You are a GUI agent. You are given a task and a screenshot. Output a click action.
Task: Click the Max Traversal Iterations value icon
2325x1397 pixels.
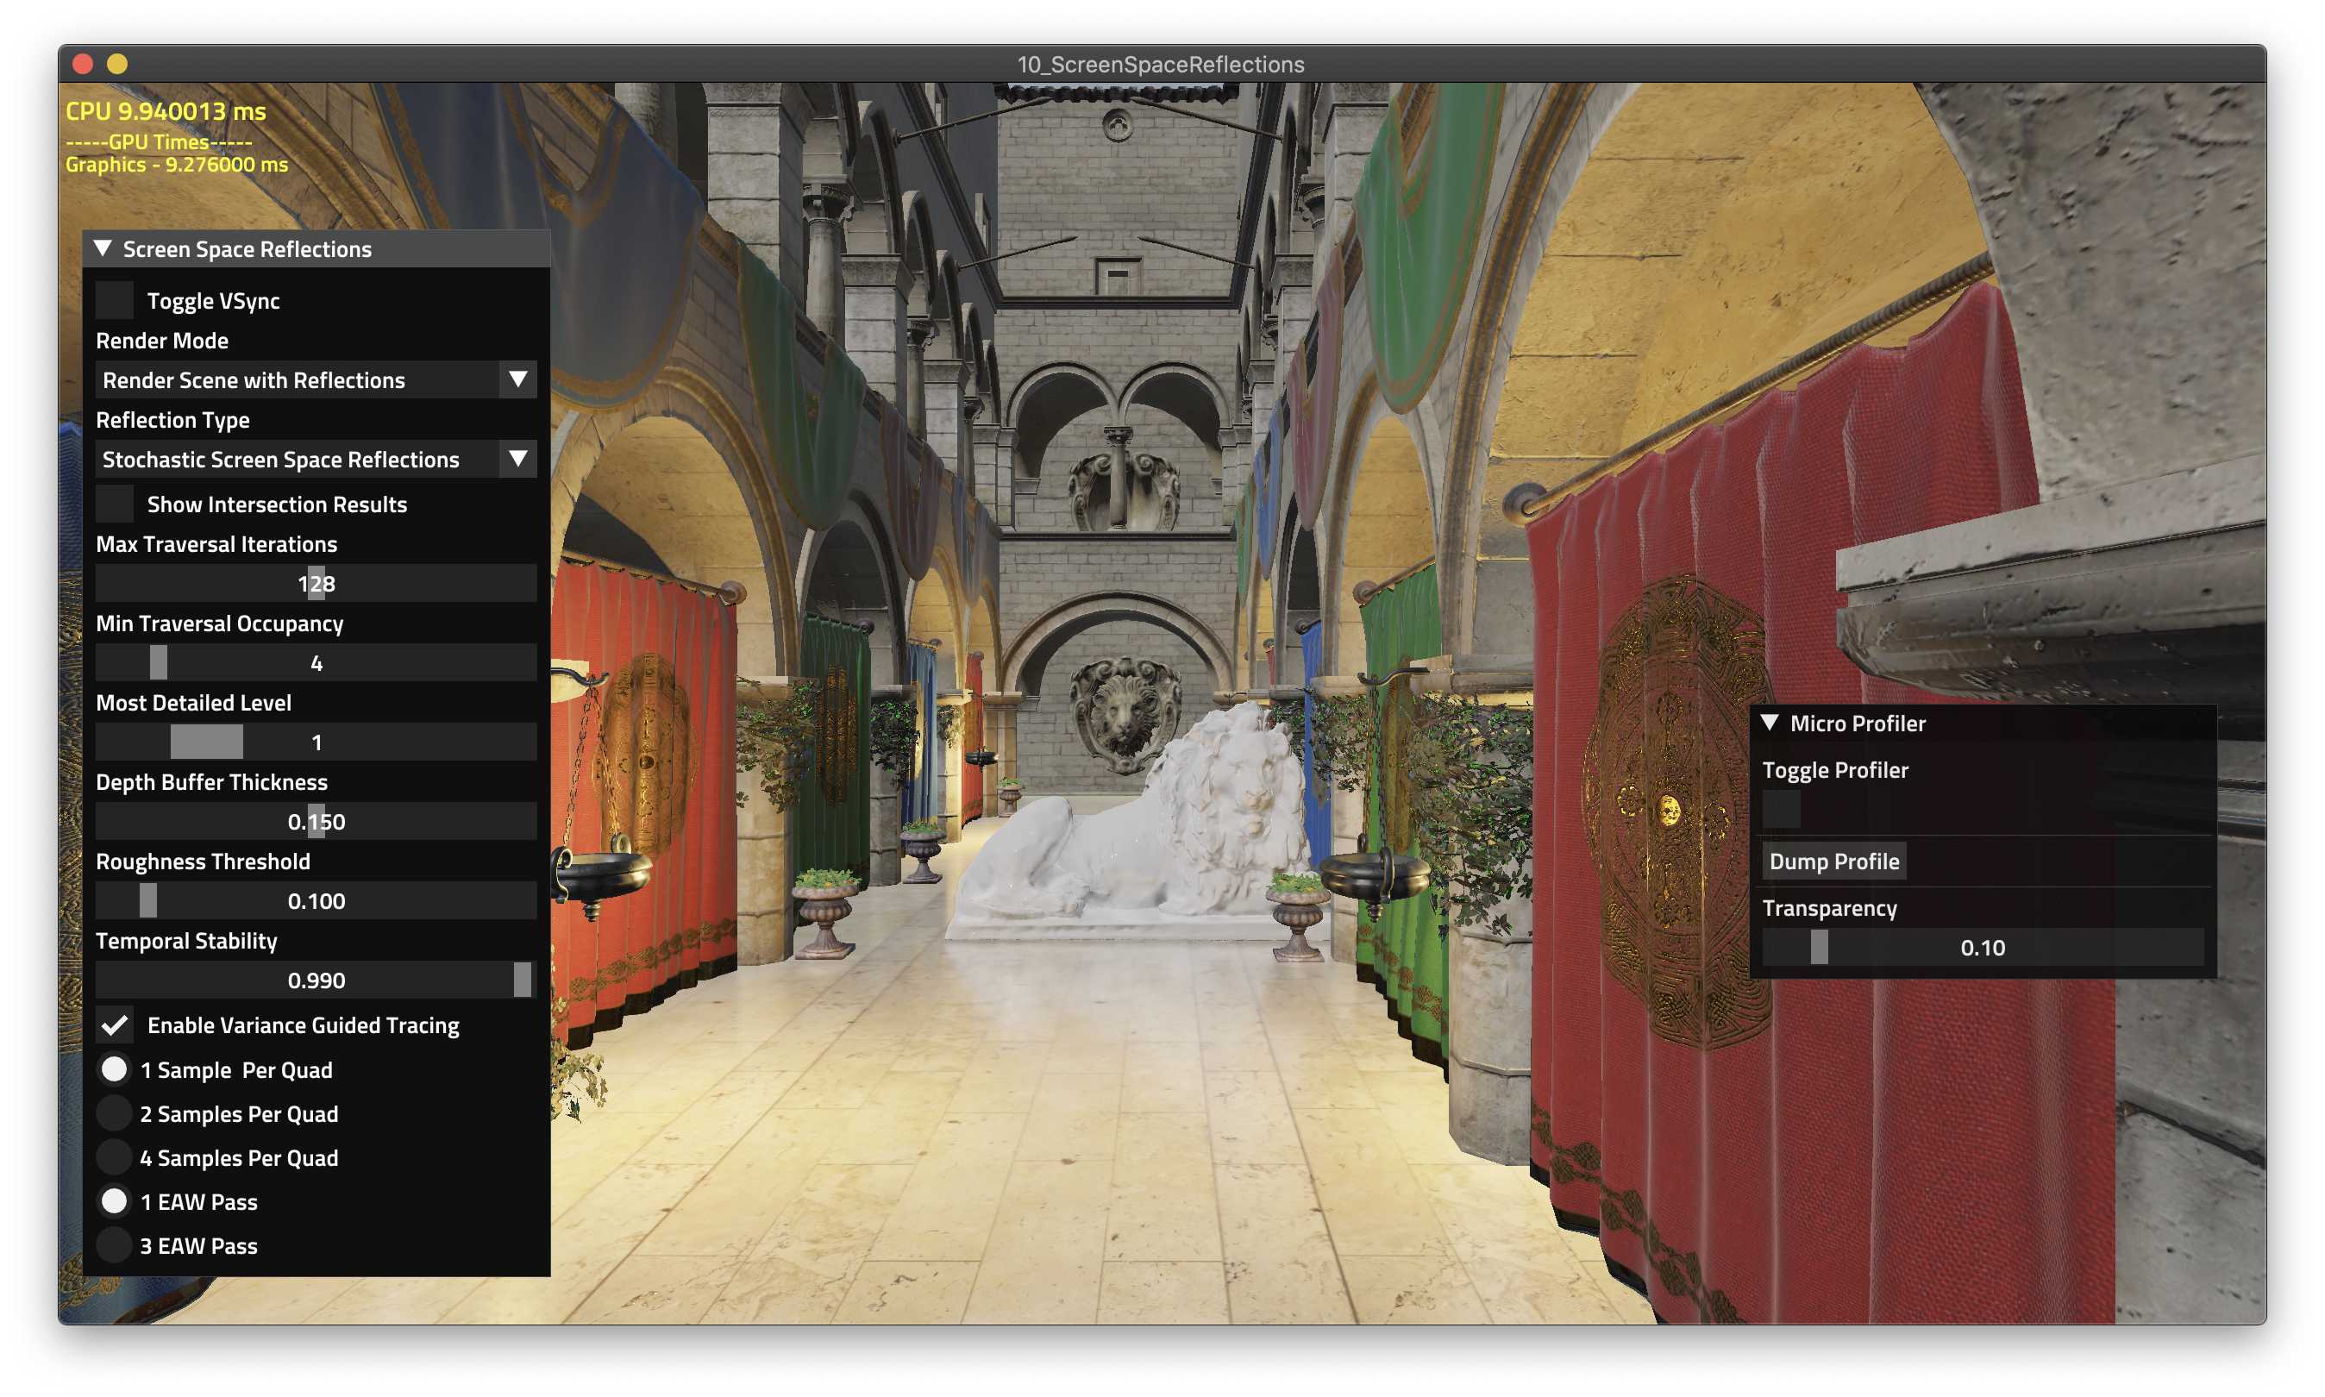pos(314,581)
